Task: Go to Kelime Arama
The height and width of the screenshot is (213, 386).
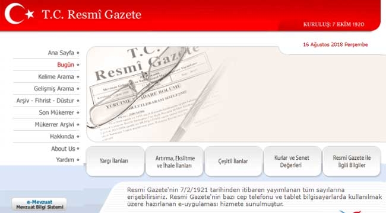Action: tap(56, 77)
